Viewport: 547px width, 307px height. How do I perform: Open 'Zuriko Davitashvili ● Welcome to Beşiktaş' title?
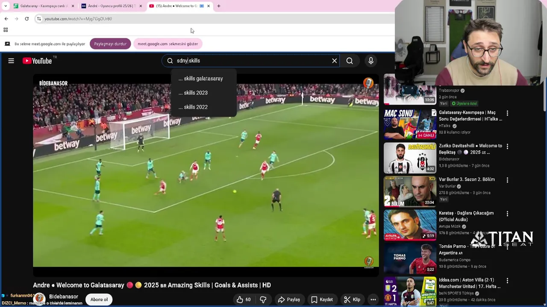[x=471, y=149]
